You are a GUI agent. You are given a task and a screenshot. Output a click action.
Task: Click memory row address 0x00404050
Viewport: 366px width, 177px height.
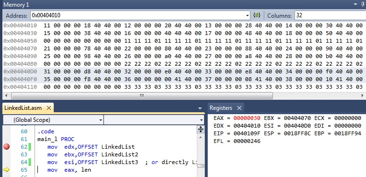coord(20,41)
